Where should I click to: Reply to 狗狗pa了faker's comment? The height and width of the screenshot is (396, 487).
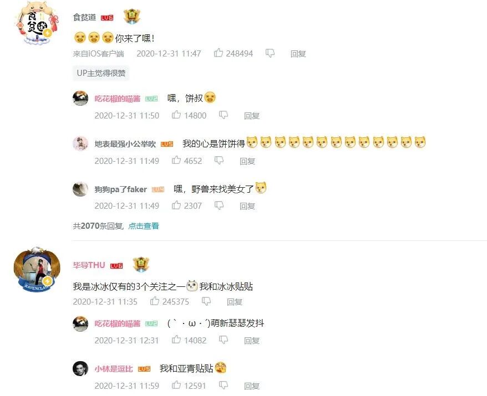coord(247,206)
